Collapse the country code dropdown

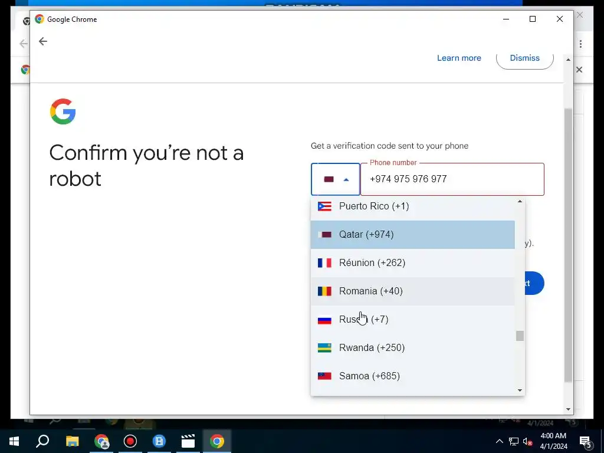[336, 179]
